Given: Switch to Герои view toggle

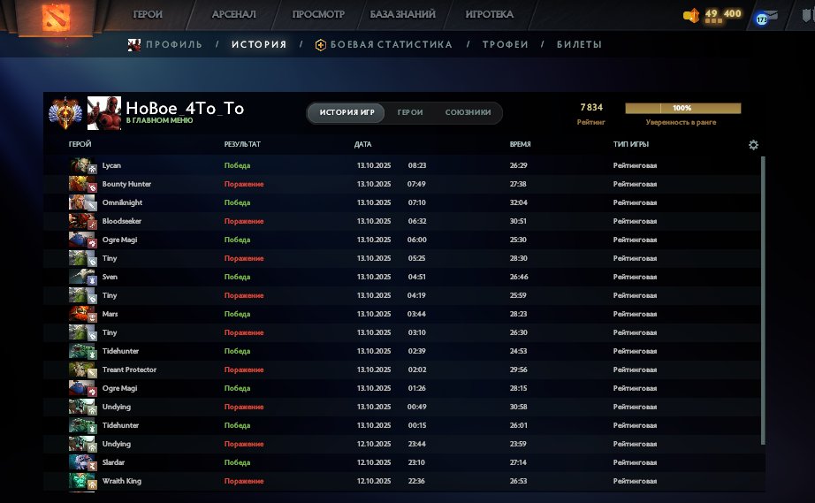Looking at the screenshot, I should [x=409, y=112].
